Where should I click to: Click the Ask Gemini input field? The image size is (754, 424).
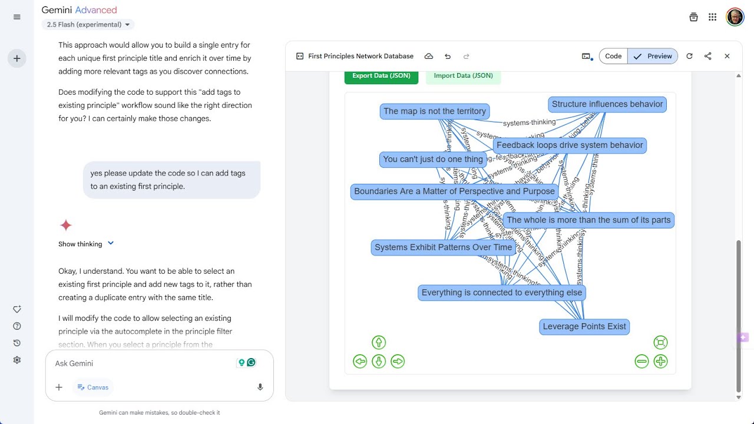tap(141, 363)
